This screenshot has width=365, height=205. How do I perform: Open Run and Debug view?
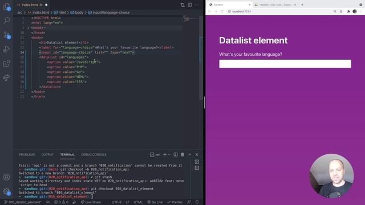(x=6, y=49)
